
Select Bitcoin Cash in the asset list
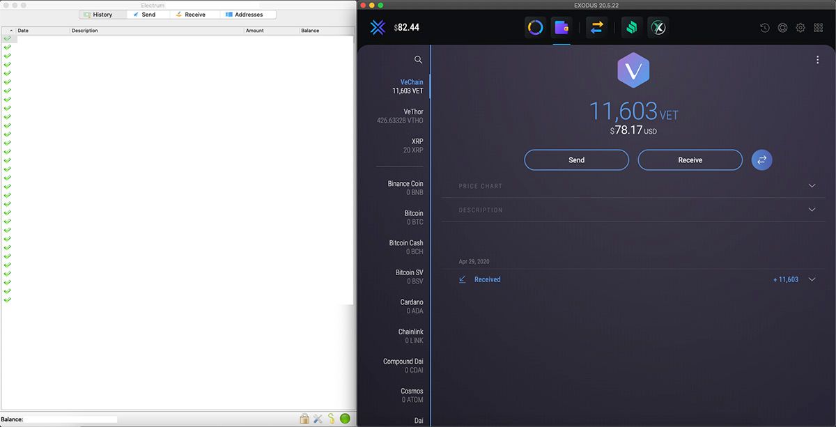(406, 247)
